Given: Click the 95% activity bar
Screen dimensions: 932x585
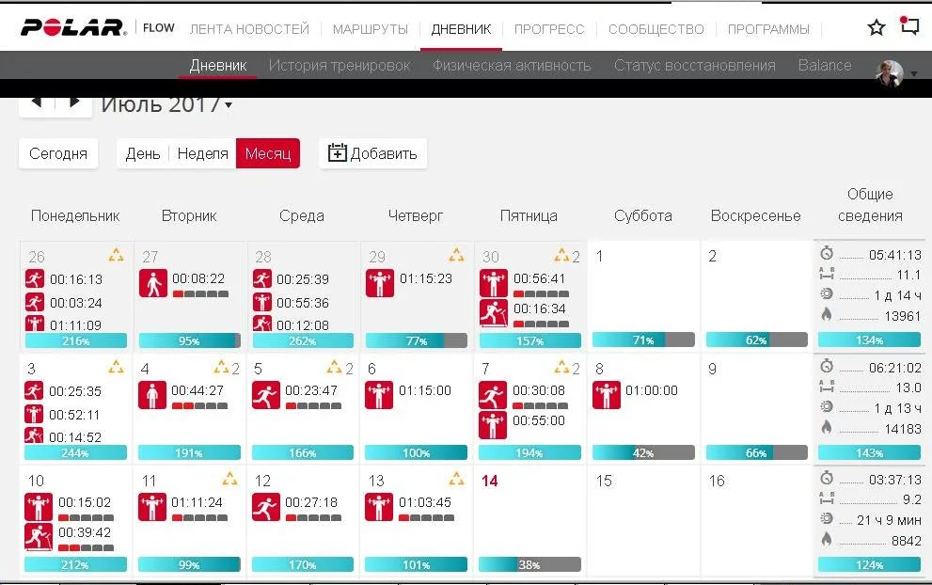Looking at the screenshot, I should (189, 340).
